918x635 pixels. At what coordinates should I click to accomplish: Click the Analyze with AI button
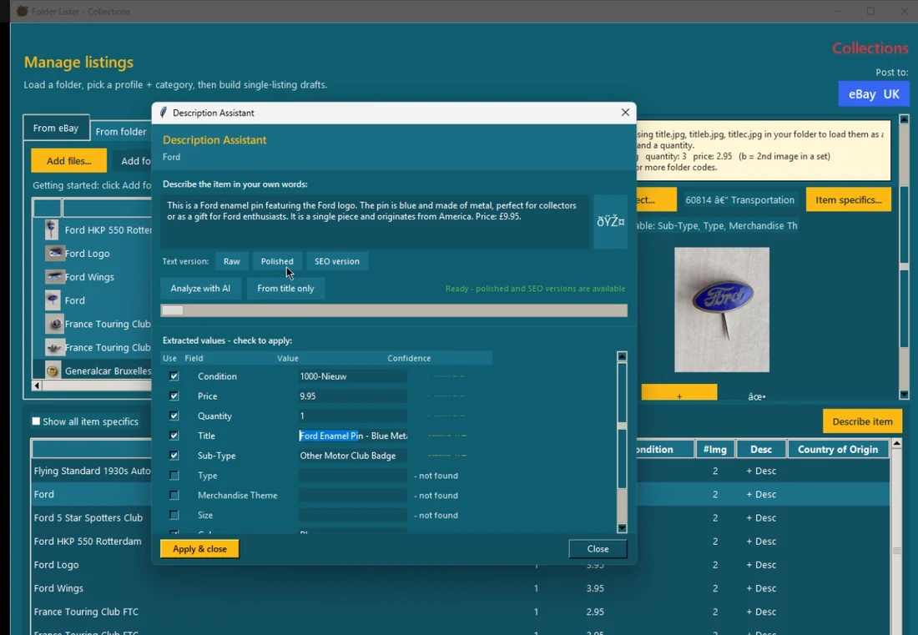coord(200,288)
